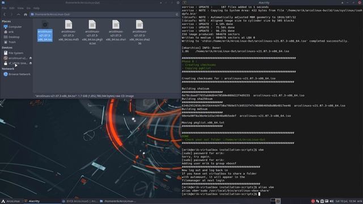The image size is (363, 204).
Task: Click the Sat 10 Jul clock in the panel
Action: click(345, 201)
